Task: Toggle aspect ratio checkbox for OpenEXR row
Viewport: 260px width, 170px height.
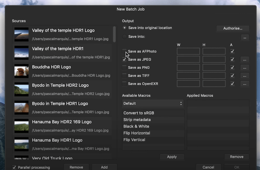Action: click(232, 84)
